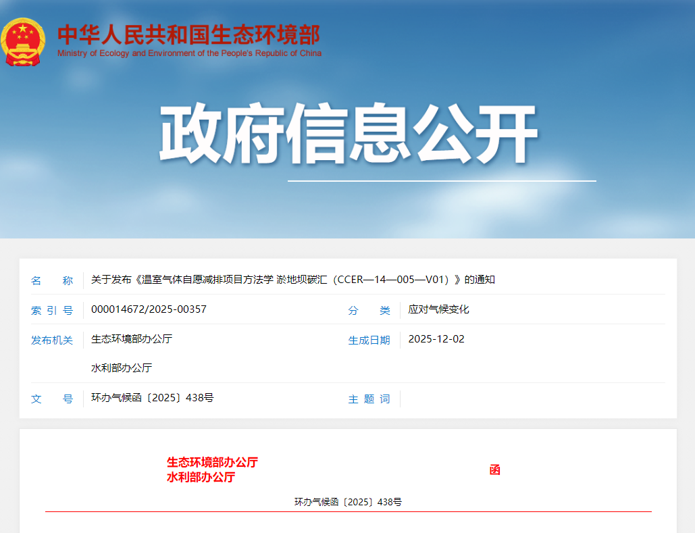Click the centered 环办气候函〔2025〕438号 document line

point(348,503)
